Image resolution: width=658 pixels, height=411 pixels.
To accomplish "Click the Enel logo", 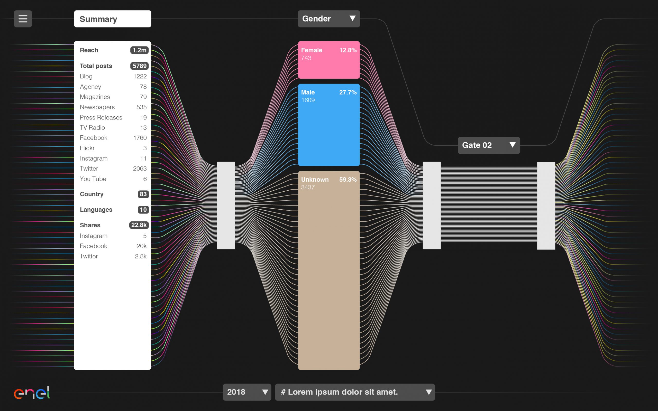I will tap(32, 393).
